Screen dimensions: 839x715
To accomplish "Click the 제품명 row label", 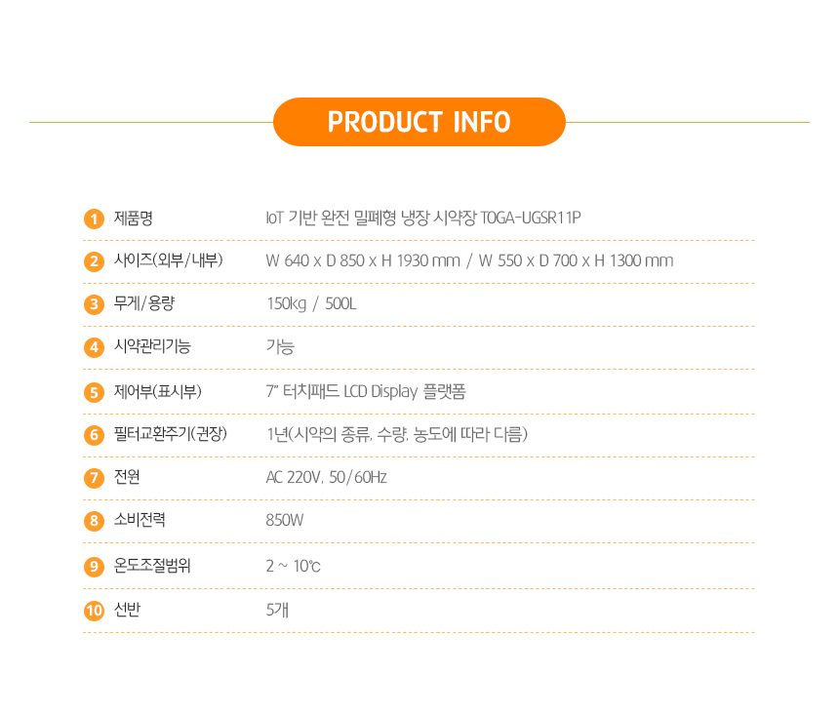I will 134,218.
